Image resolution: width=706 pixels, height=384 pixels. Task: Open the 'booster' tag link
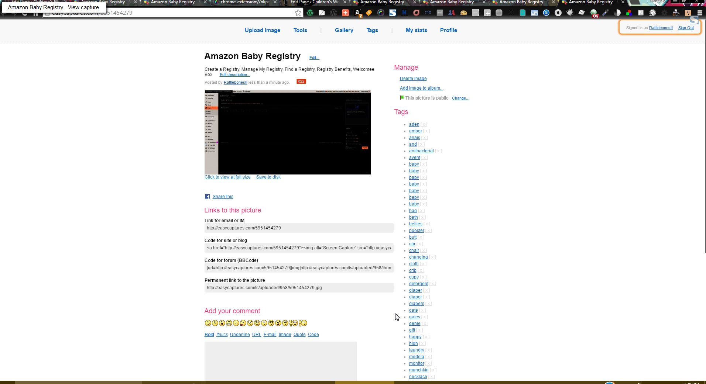[x=417, y=231]
